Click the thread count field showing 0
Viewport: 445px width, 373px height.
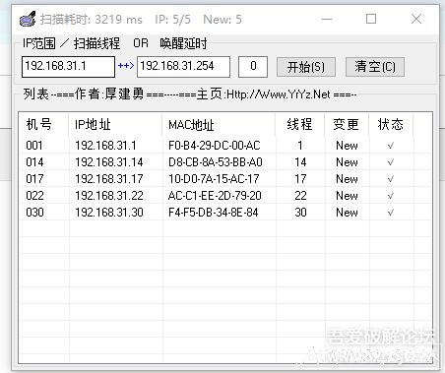point(253,67)
